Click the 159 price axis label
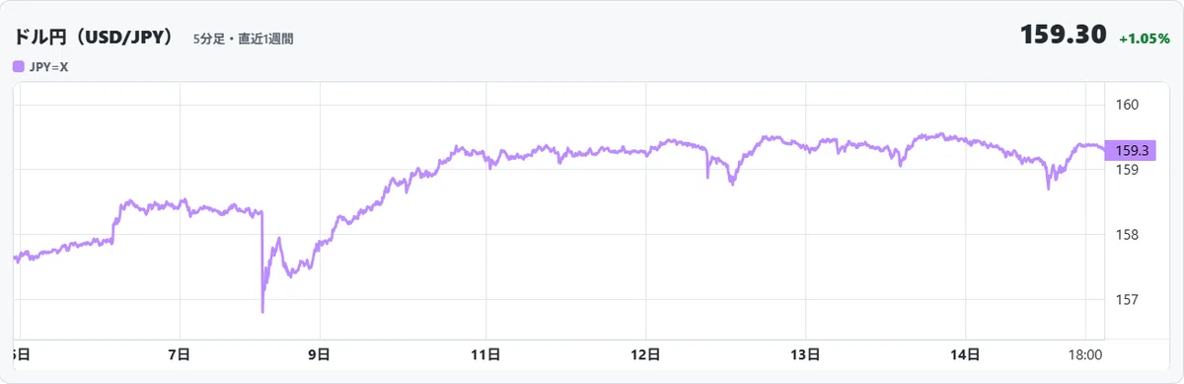Screen dimensions: 1184x384 point(1127,170)
